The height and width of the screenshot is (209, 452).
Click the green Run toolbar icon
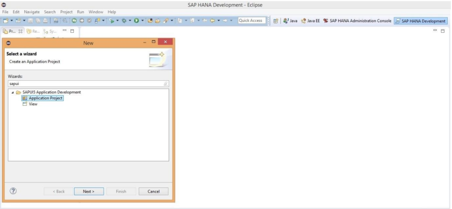(x=137, y=21)
